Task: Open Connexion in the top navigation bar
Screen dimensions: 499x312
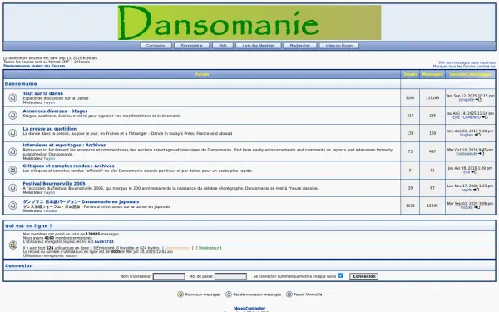Action: (x=156, y=46)
